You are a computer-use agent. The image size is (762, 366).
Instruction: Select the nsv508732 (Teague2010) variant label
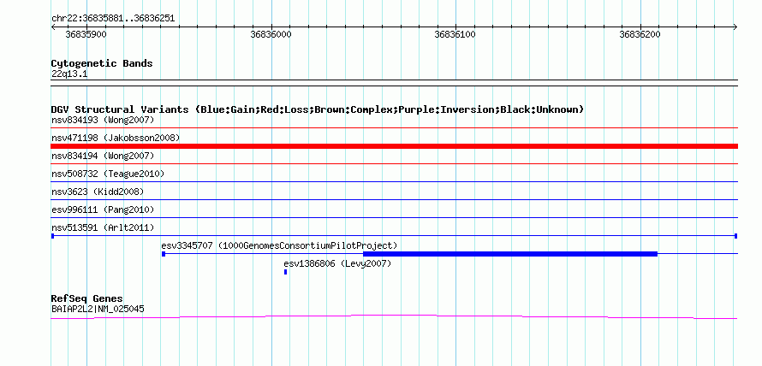[x=108, y=174]
